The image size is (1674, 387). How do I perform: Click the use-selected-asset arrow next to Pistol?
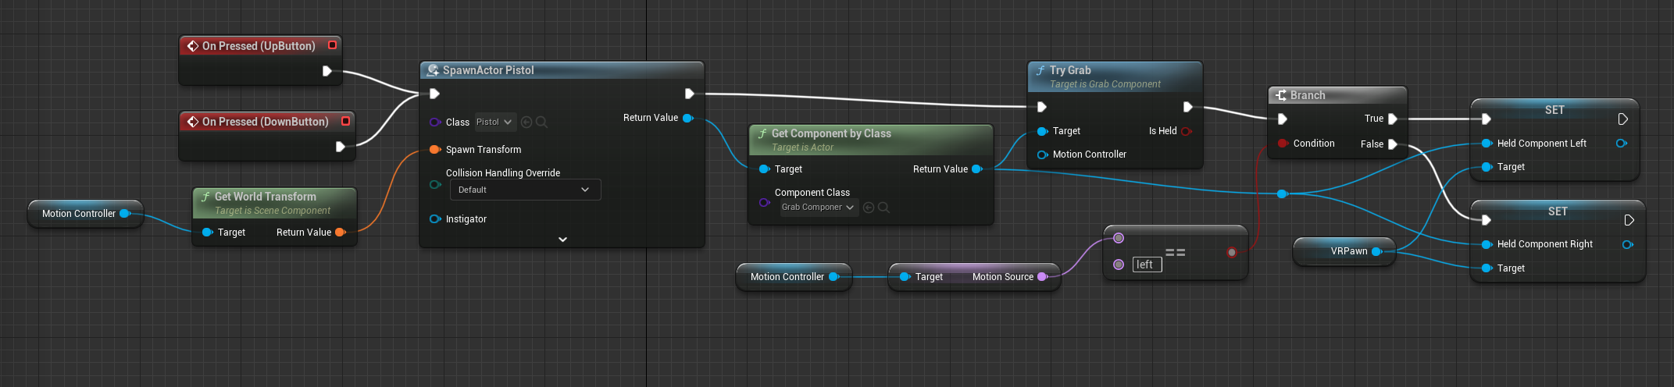[x=526, y=122]
